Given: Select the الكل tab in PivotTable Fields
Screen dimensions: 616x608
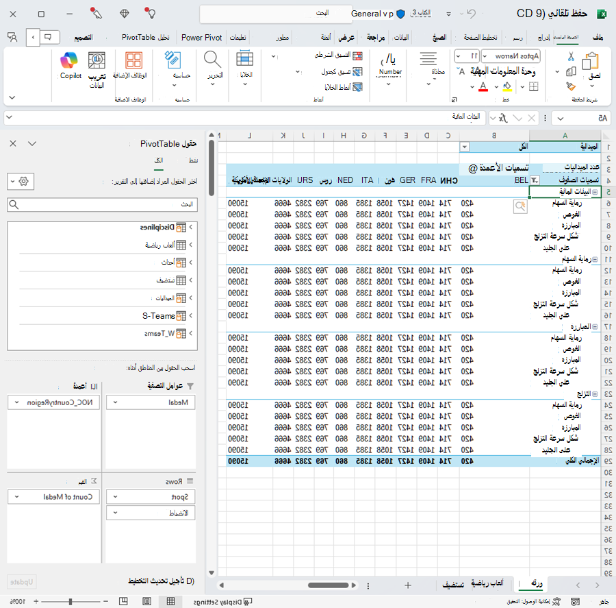Looking at the screenshot, I should [x=159, y=160].
